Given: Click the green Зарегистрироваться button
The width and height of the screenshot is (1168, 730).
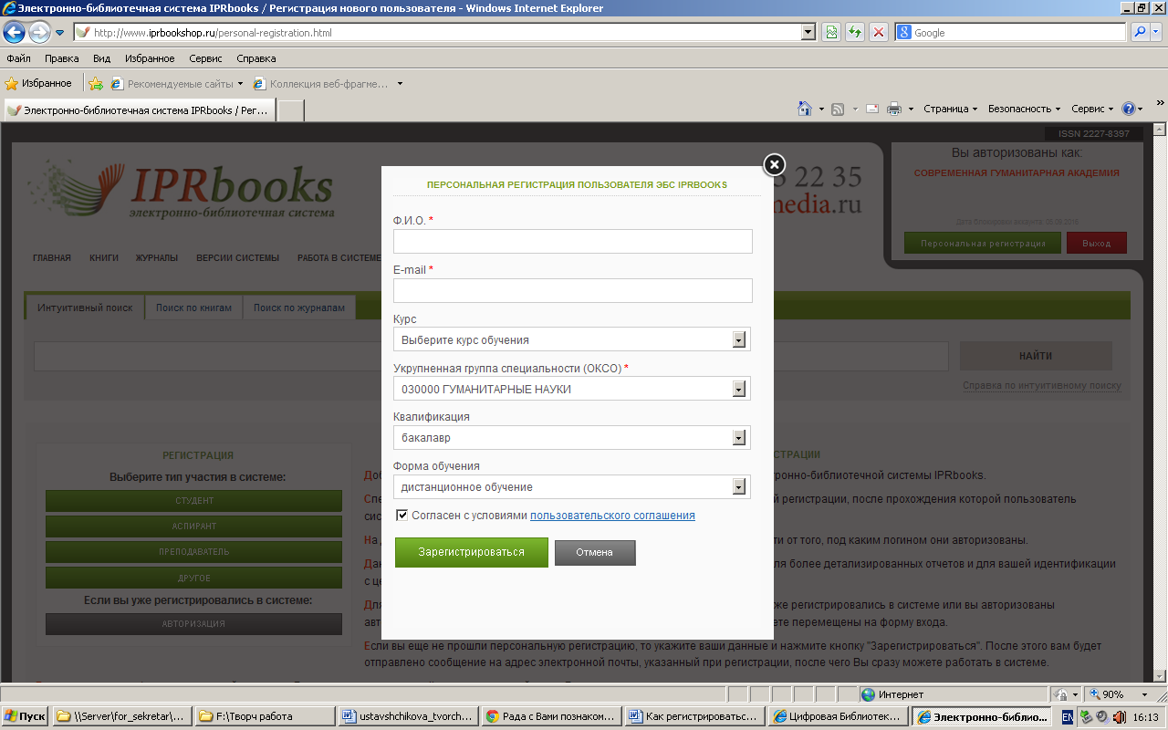Looking at the screenshot, I should [472, 552].
